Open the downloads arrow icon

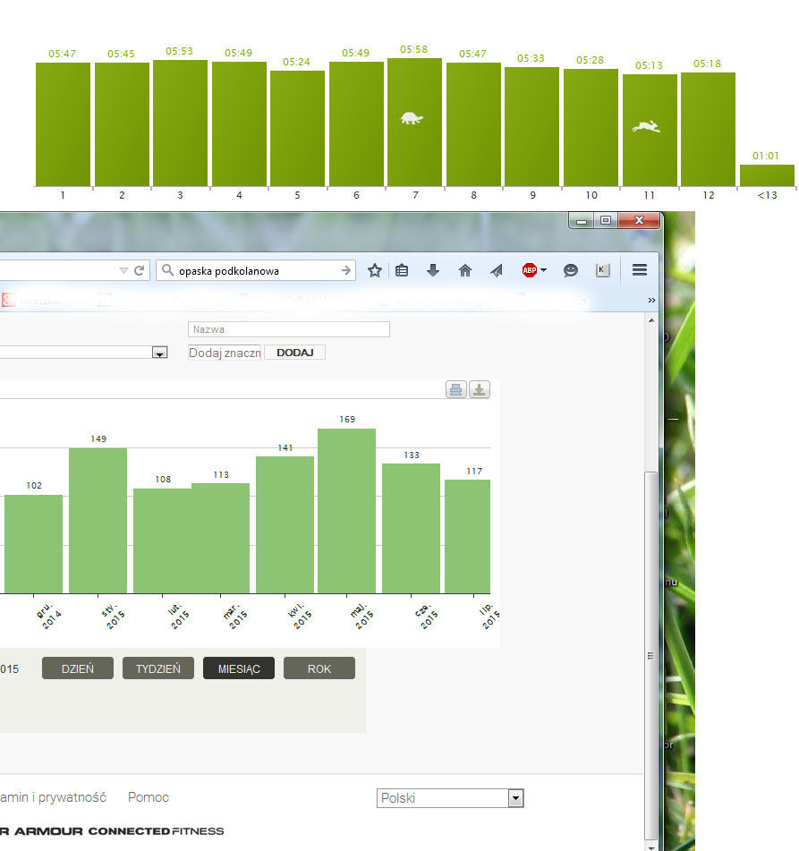tap(433, 270)
